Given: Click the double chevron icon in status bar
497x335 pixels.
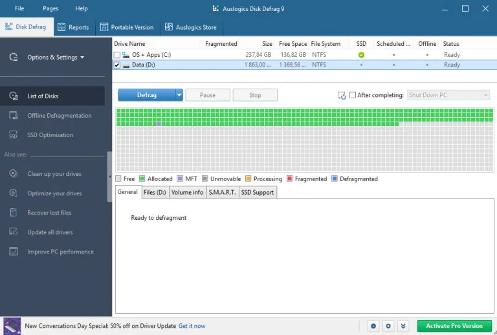Looking at the screenshot, I should (x=403, y=326).
